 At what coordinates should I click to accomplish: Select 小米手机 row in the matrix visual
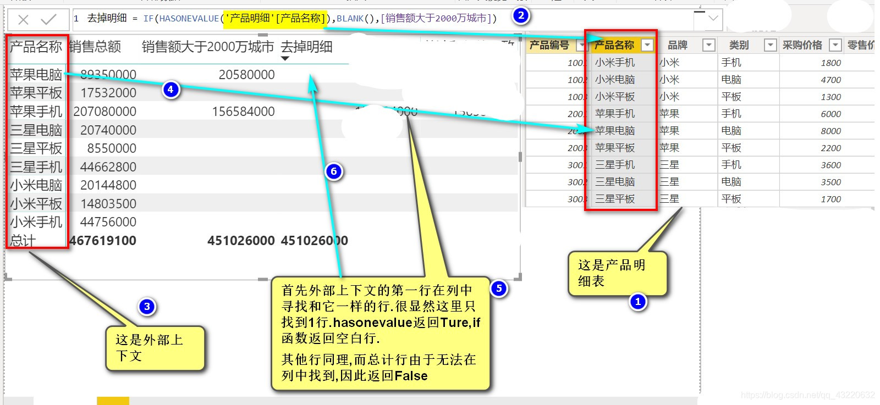[36, 222]
